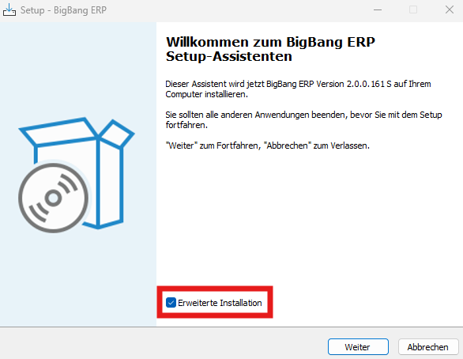
Task: Close the setup window with the X
Action: 450,9
